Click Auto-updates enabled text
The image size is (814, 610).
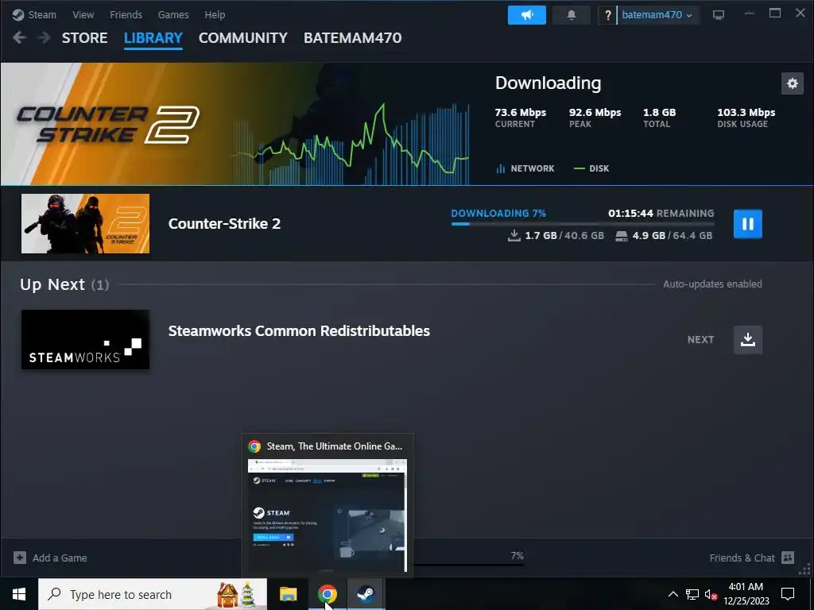click(x=712, y=284)
